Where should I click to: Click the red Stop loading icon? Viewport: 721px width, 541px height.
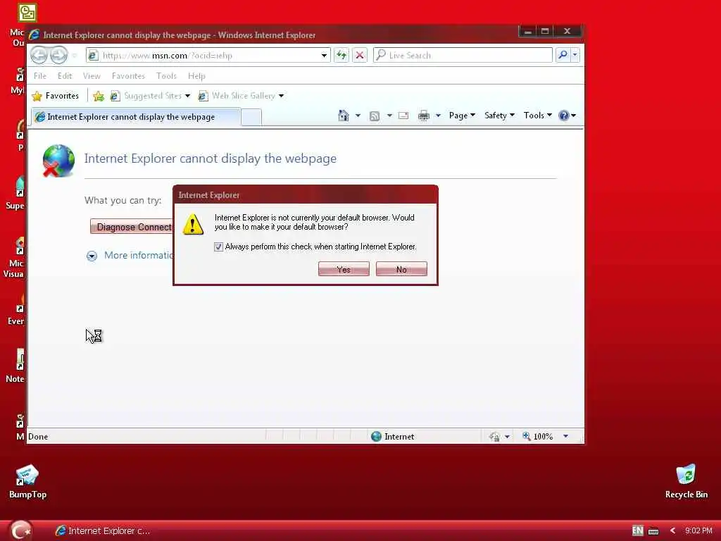(x=360, y=55)
